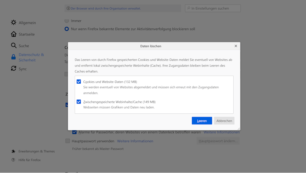Image resolution: width=306 pixels, height=173 pixels.
Task: Click the Erweiterungen puzzle piece icon
Action: (13, 151)
